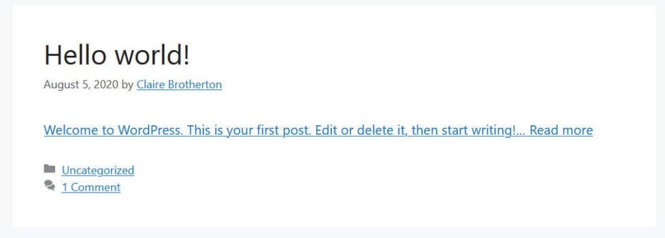
Task: Open the Uncategorized category link
Action: pos(98,171)
